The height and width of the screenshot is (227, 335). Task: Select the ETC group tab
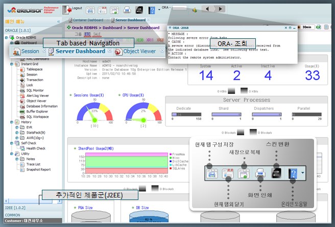point(87,34)
